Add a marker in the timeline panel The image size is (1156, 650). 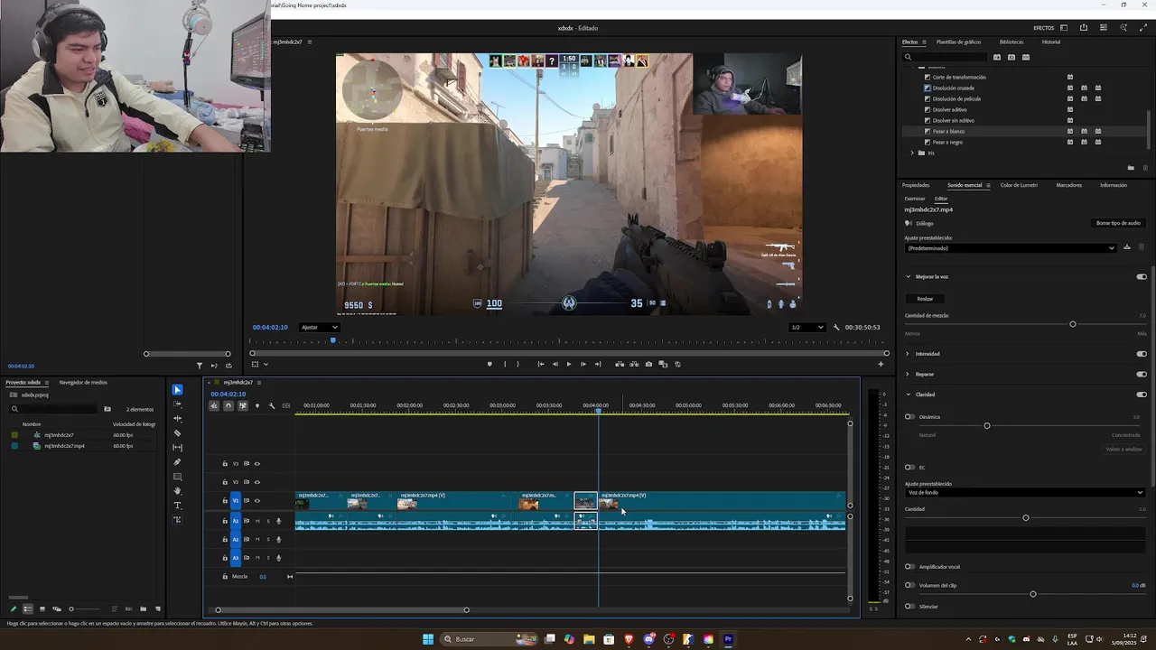tap(257, 406)
